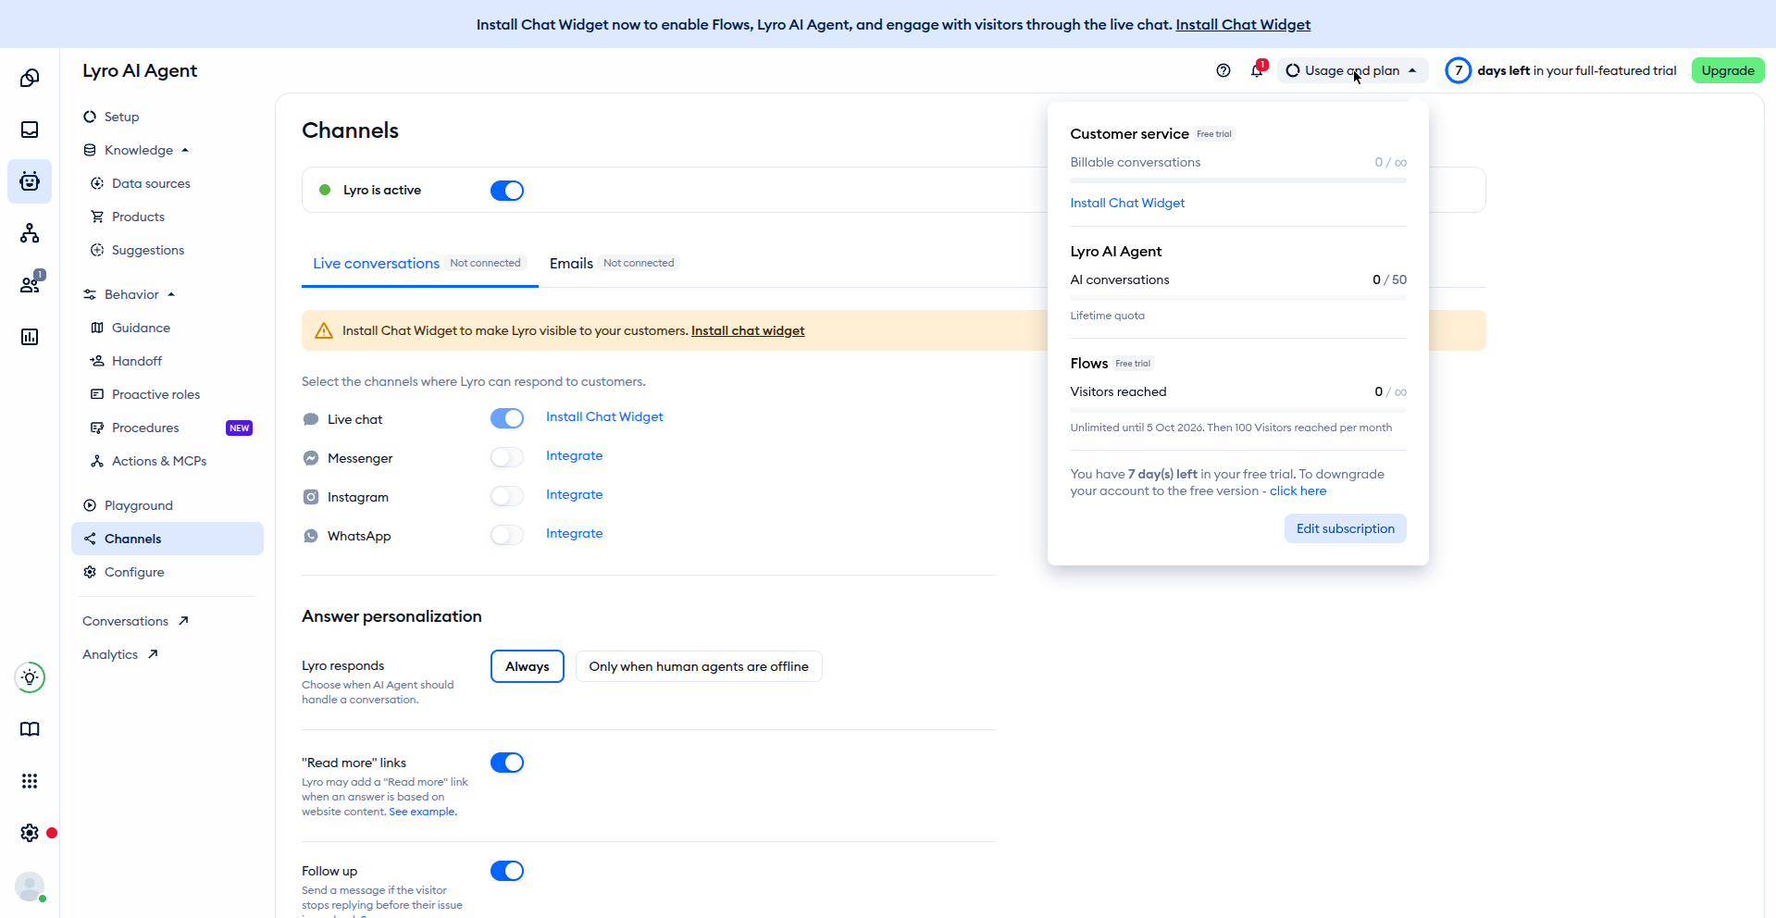Open Flows icon in left rail
The height and width of the screenshot is (918, 1776).
[30, 233]
